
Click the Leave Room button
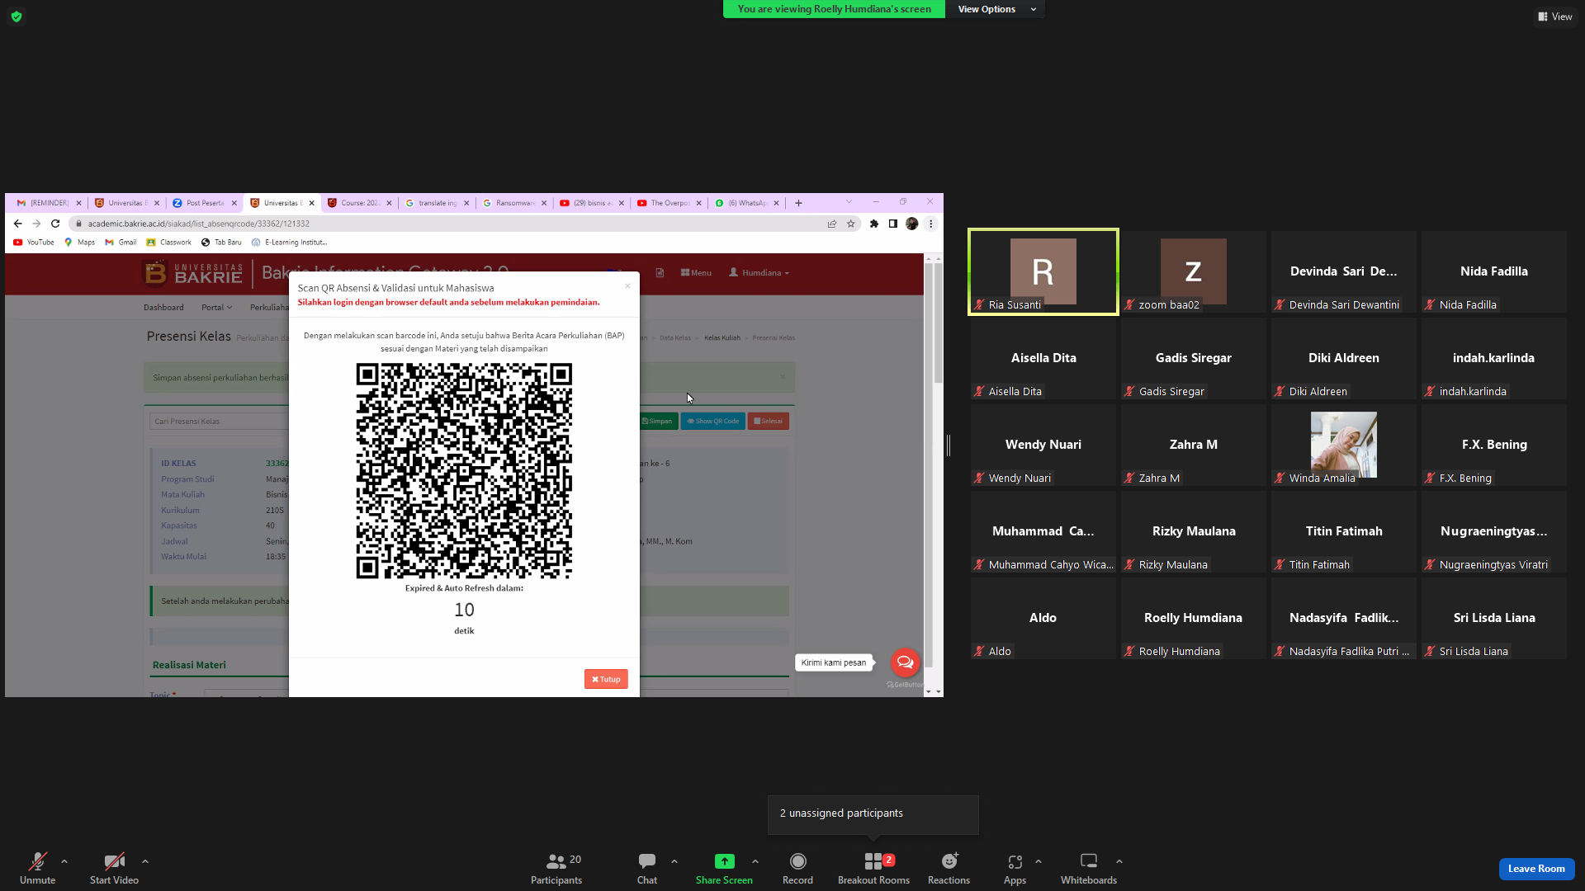pyautogui.click(x=1536, y=869)
